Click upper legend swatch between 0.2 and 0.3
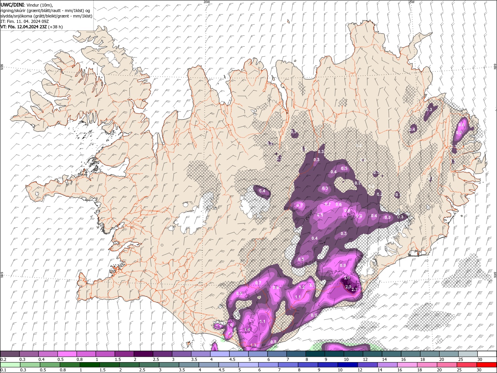 coord(10,354)
